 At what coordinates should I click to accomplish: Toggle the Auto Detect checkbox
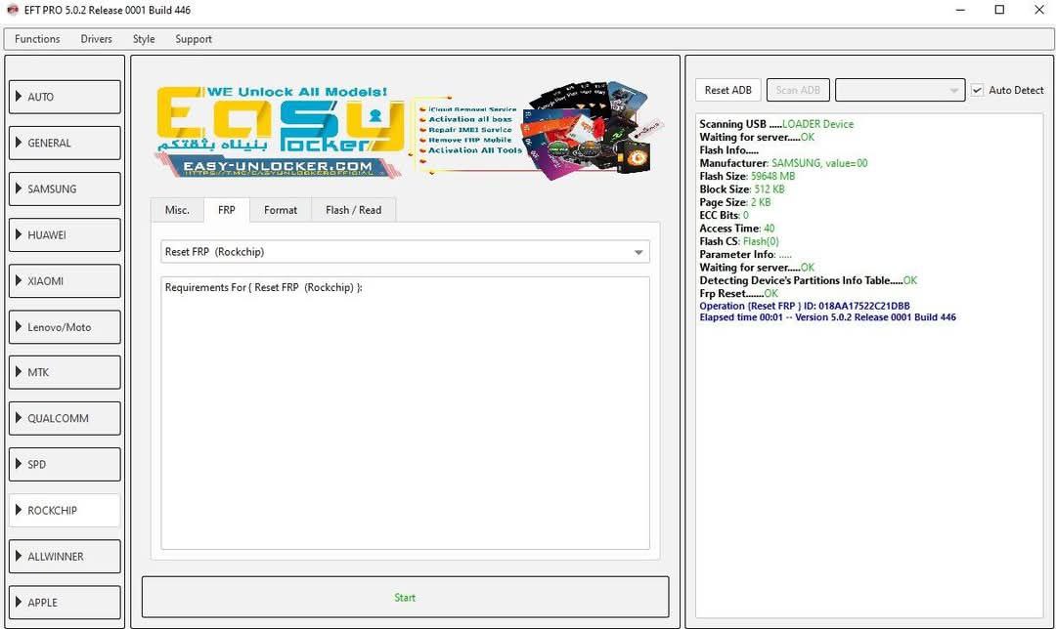977,90
